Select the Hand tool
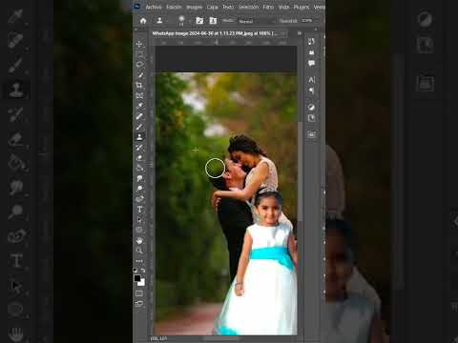The image size is (458, 343). pyautogui.click(x=139, y=240)
